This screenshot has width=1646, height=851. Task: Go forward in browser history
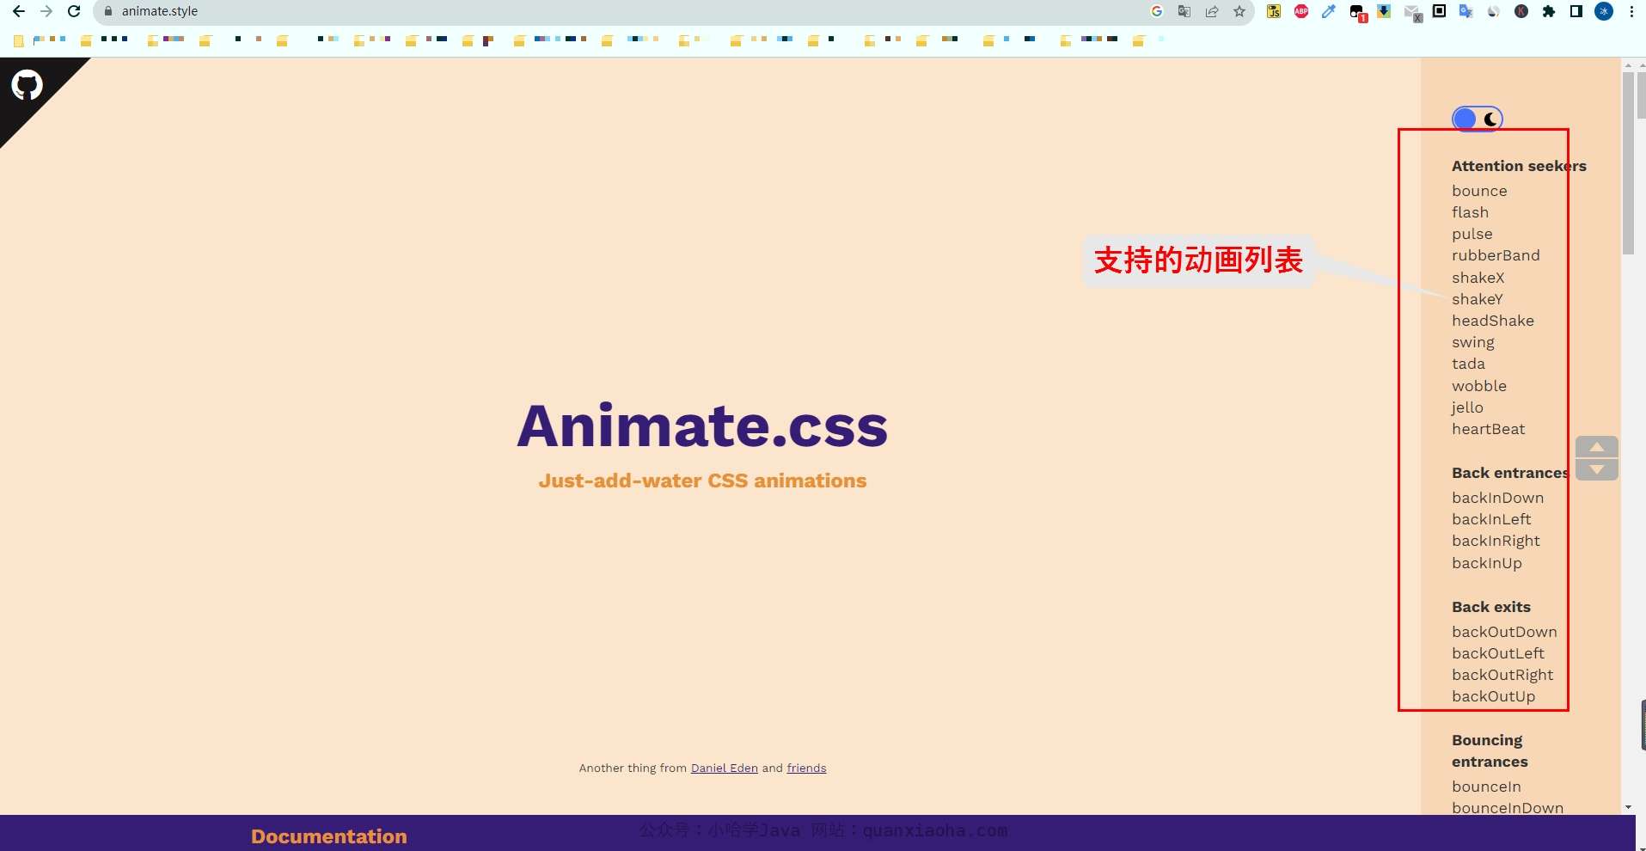coord(46,11)
